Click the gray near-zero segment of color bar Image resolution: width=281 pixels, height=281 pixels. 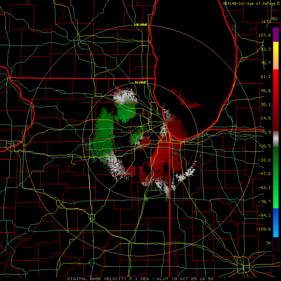pos(276,139)
